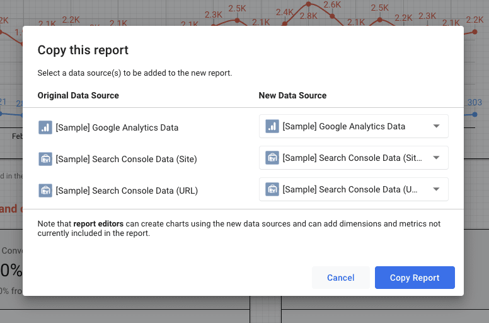Click dropdown arrow for Search Console (U... source

[436, 189]
